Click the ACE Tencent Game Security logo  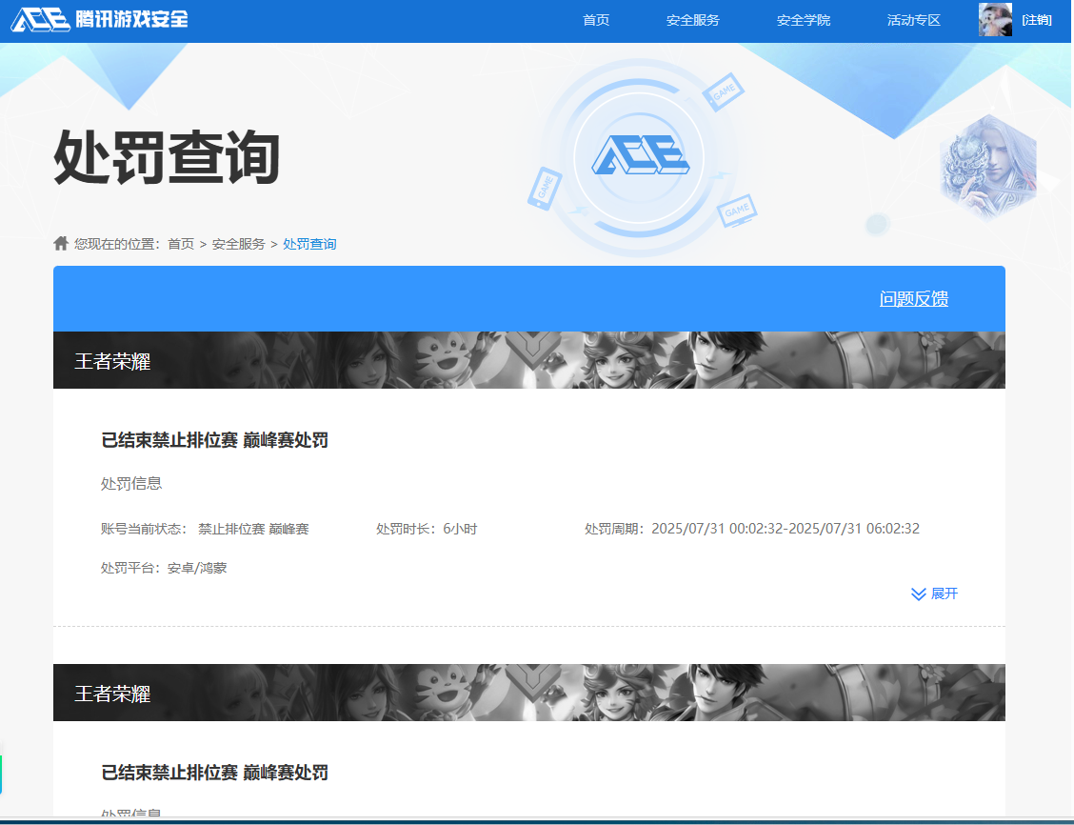(99, 20)
